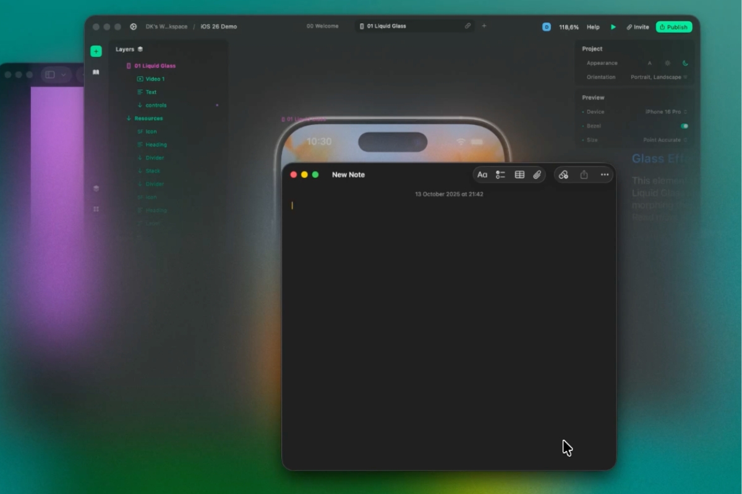
Task: Open the text format (Aa) options in Notes
Action: pyautogui.click(x=482, y=175)
